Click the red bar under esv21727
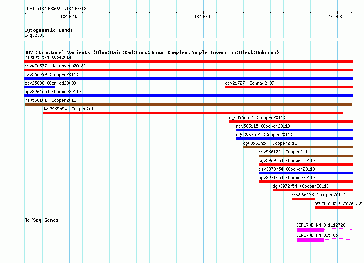This screenshot has height=263, width=364. click(x=289, y=87)
